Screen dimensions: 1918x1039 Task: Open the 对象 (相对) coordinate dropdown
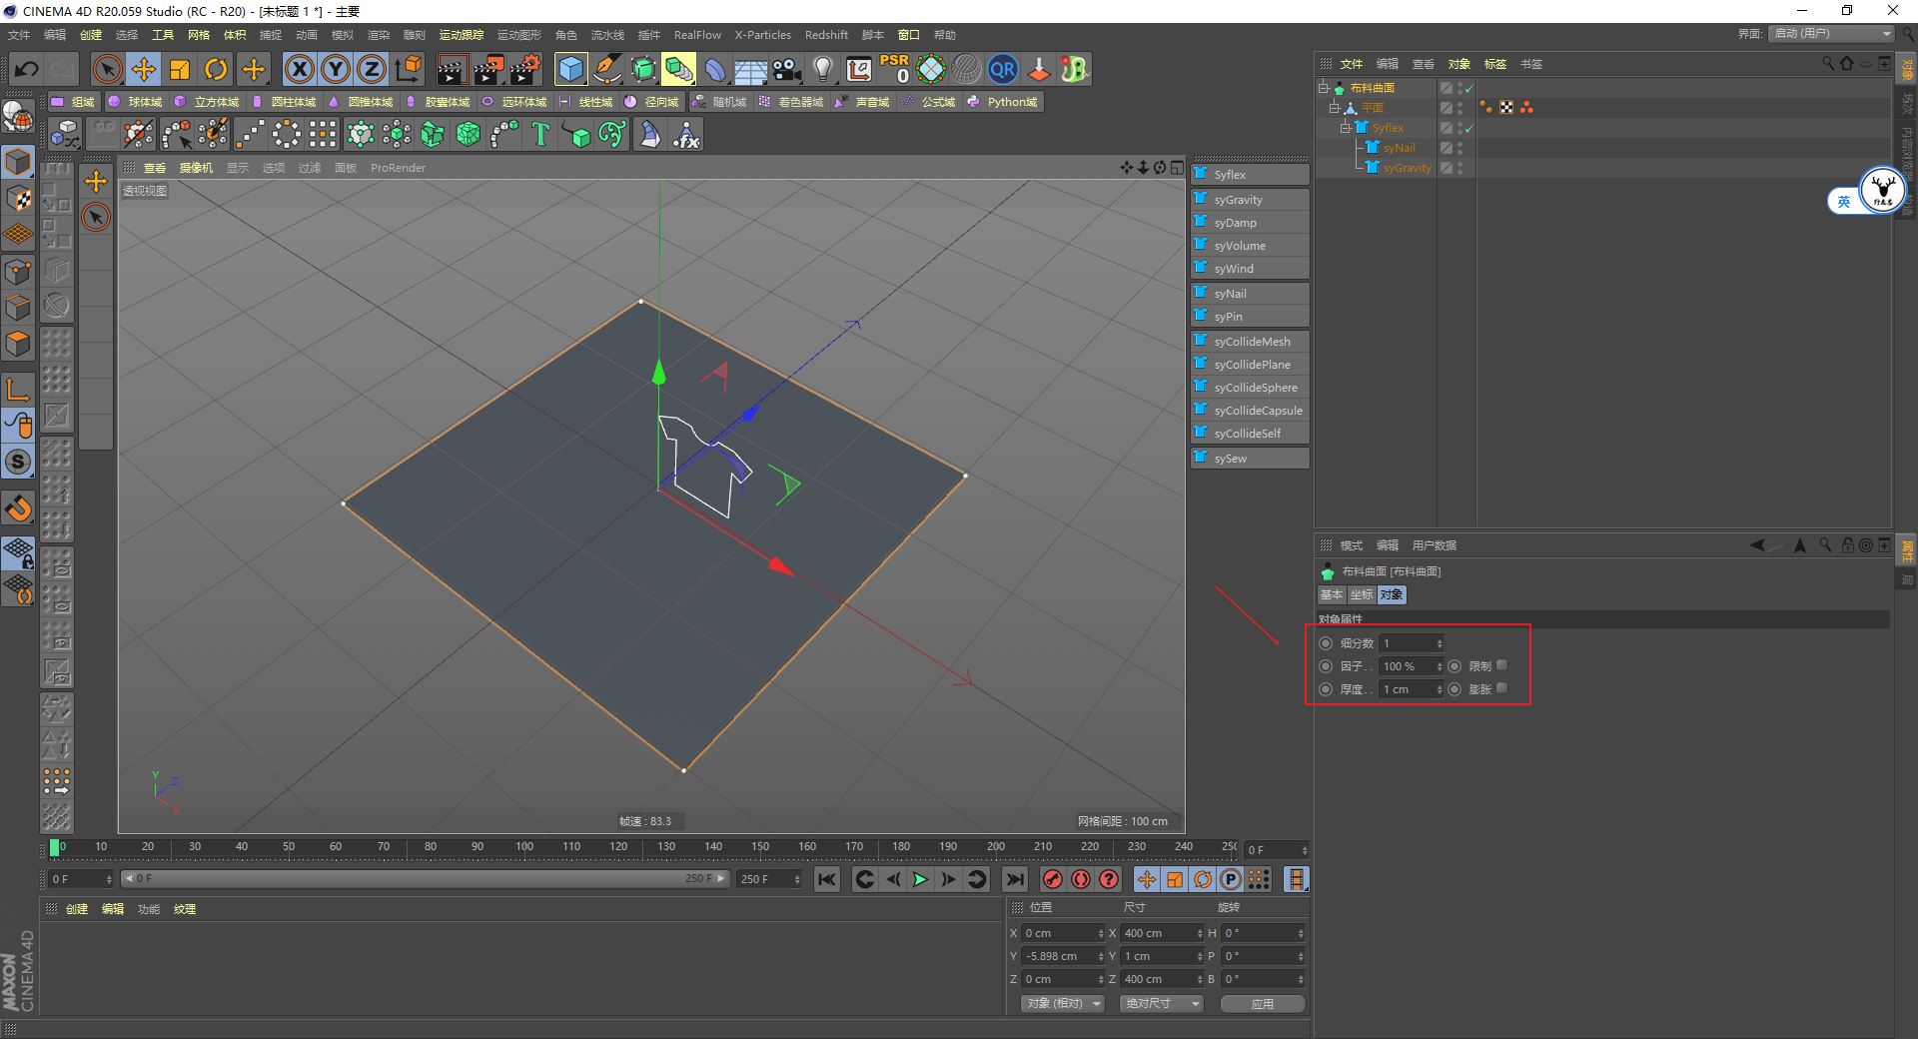(1063, 1003)
